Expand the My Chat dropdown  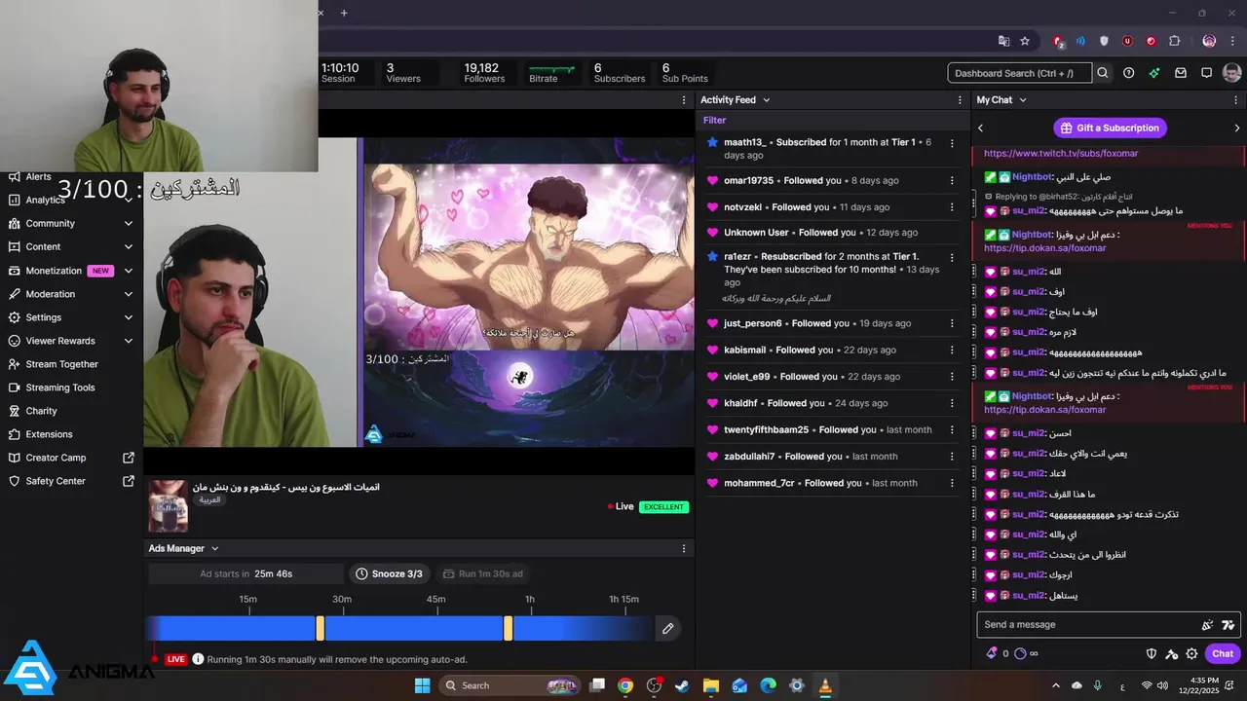pos(1022,100)
